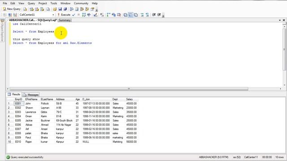Open an Analysis Services MDX Query

point(31,9)
